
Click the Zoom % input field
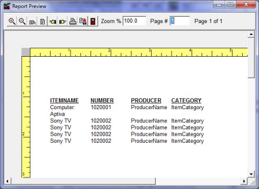coord(134,21)
